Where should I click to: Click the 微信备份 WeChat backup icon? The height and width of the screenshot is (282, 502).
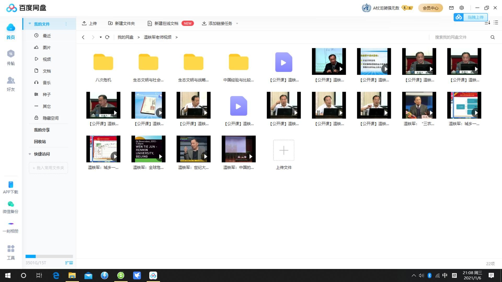[x=11, y=204]
